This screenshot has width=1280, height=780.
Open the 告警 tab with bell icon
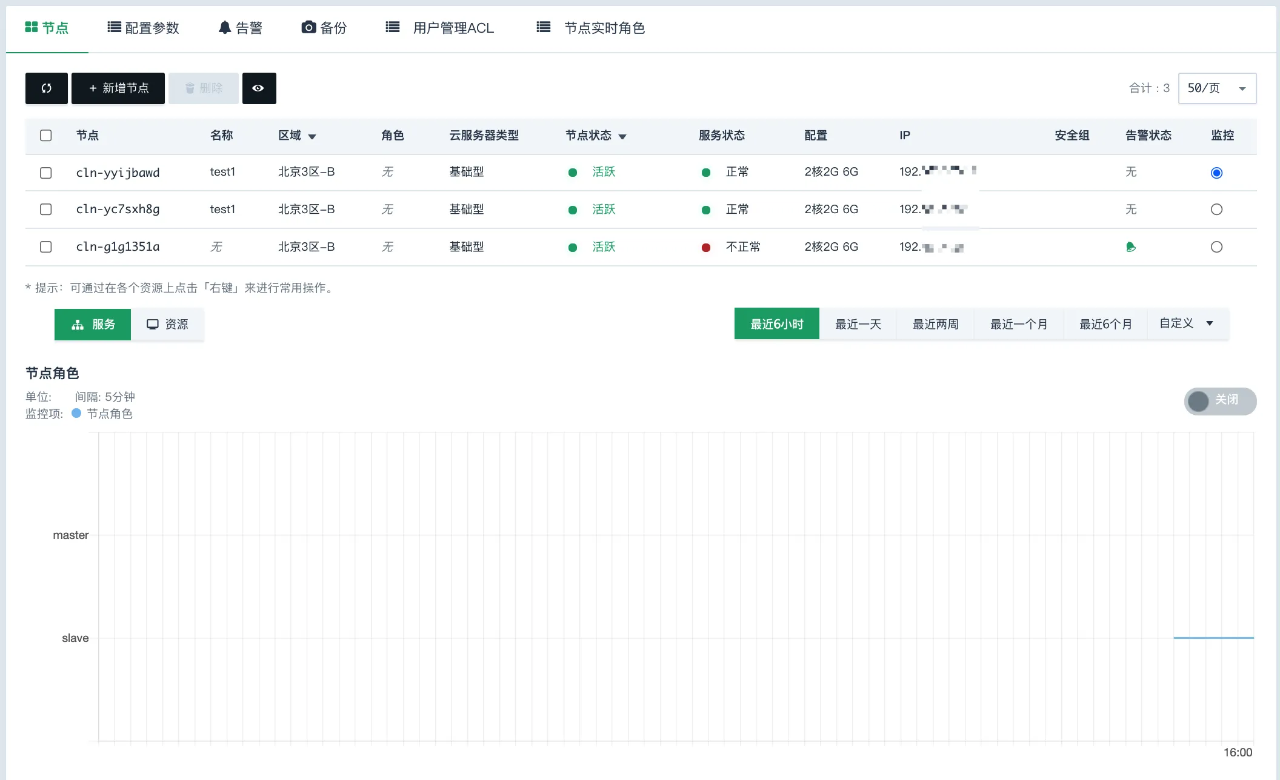pyautogui.click(x=241, y=28)
